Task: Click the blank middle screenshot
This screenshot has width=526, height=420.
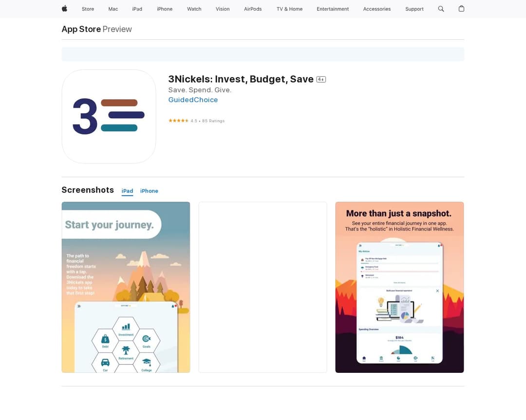Action: click(263, 287)
